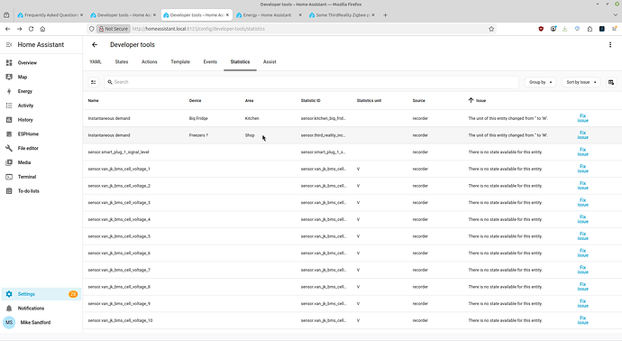Screen dimensions: 622x341
Task: Open table column settings icon
Action: pos(611,82)
